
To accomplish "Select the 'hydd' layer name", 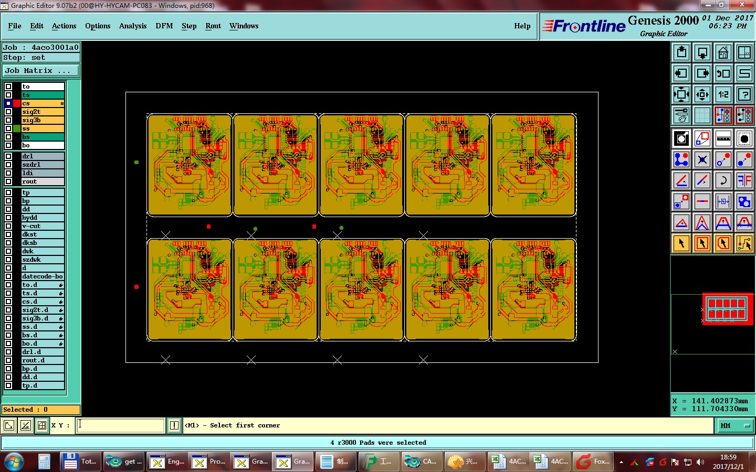I will tap(43, 218).
